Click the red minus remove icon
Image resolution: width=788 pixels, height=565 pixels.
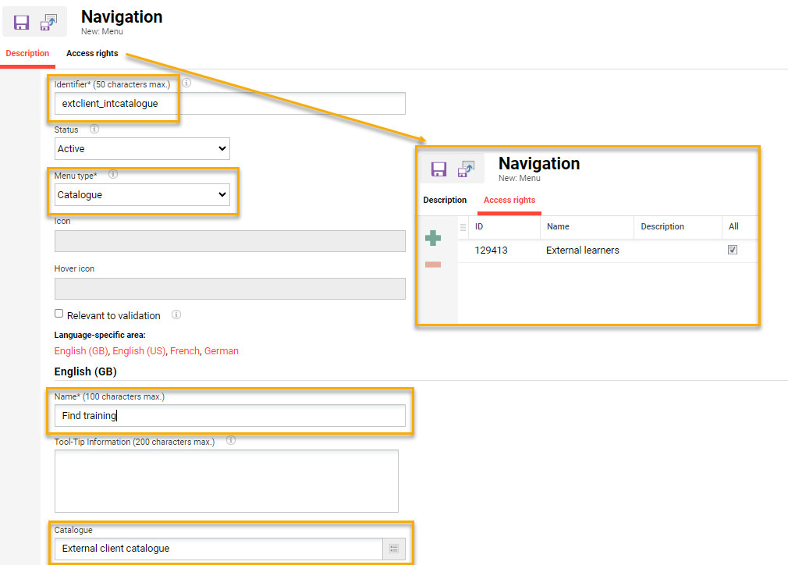433,265
